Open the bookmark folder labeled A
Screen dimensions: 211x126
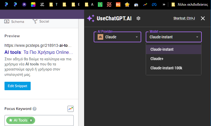click(x=89, y=5)
